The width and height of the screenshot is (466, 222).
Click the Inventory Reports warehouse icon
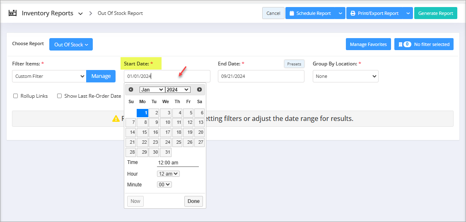point(12,13)
